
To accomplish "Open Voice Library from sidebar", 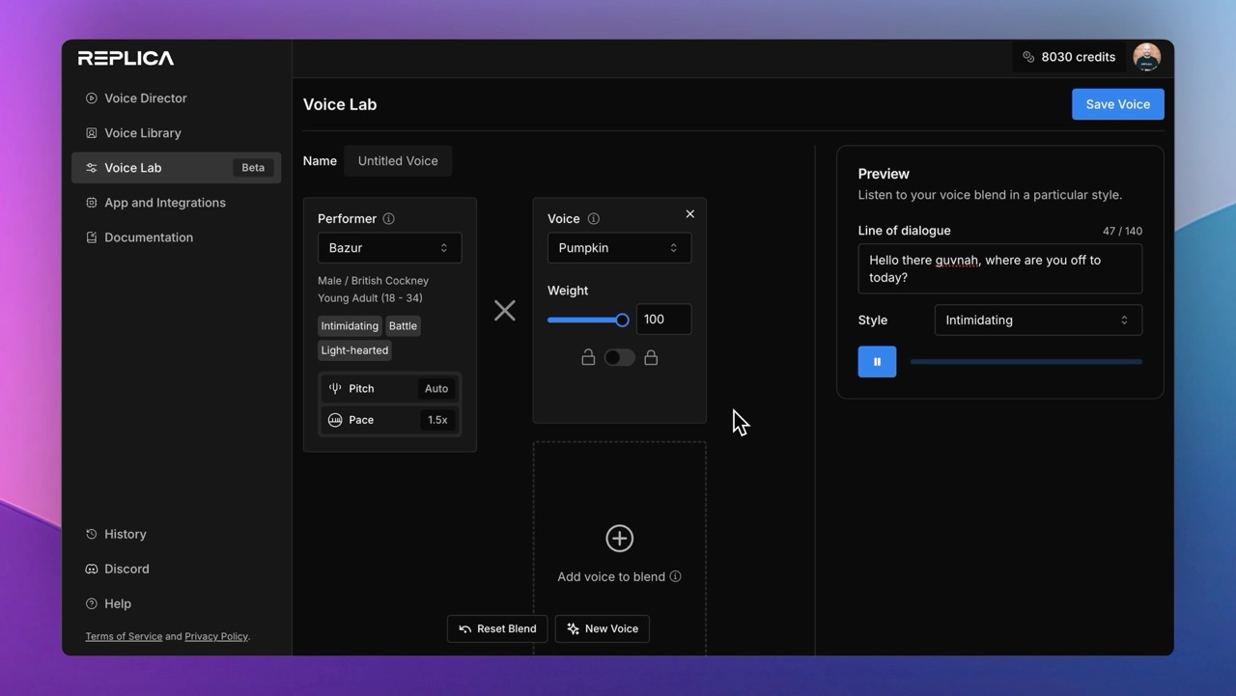I will 143,133.
